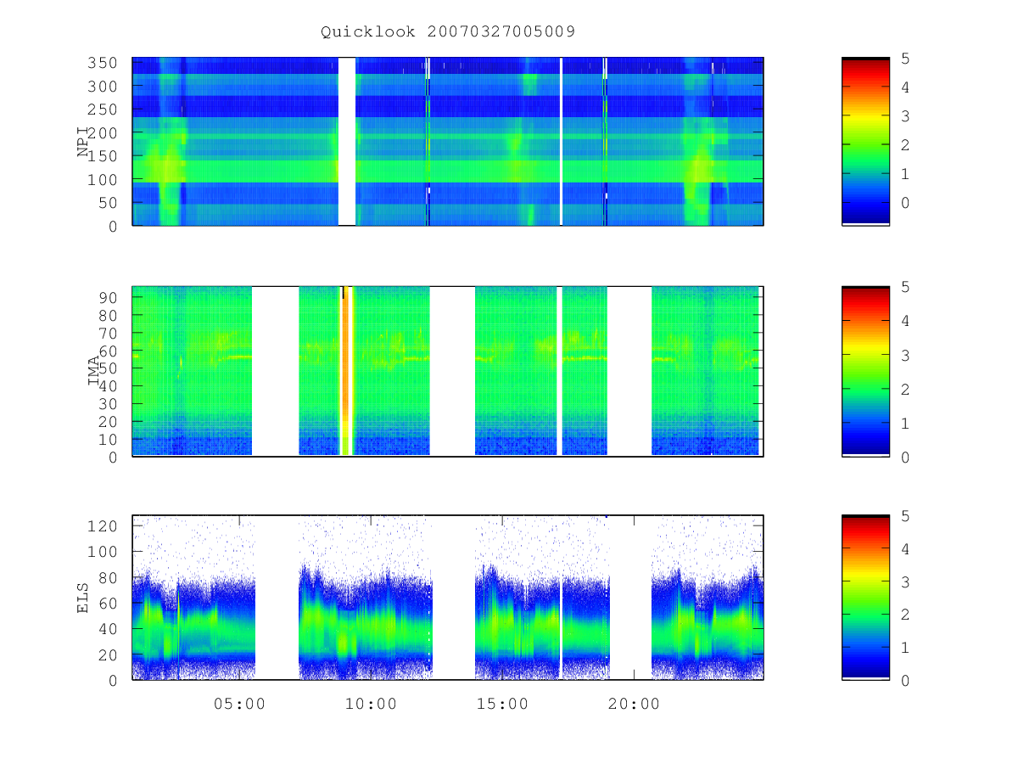This screenshot has width=1018, height=764.
Task: Click the IMA spectrogram panel
Action: pos(448,372)
